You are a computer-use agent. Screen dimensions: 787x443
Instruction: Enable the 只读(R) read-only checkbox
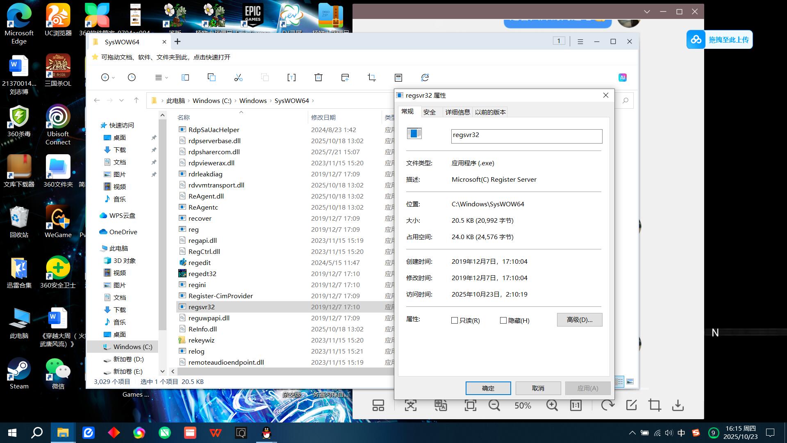(455, 320)
